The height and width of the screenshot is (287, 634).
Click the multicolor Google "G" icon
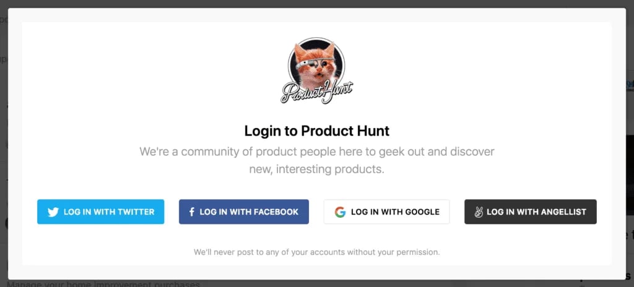tap(340, 212)
